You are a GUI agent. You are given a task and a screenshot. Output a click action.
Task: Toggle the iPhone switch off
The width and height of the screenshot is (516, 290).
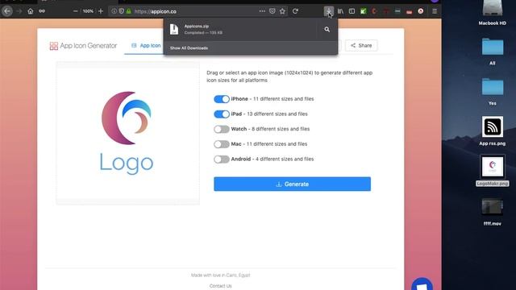coord(222,99)
